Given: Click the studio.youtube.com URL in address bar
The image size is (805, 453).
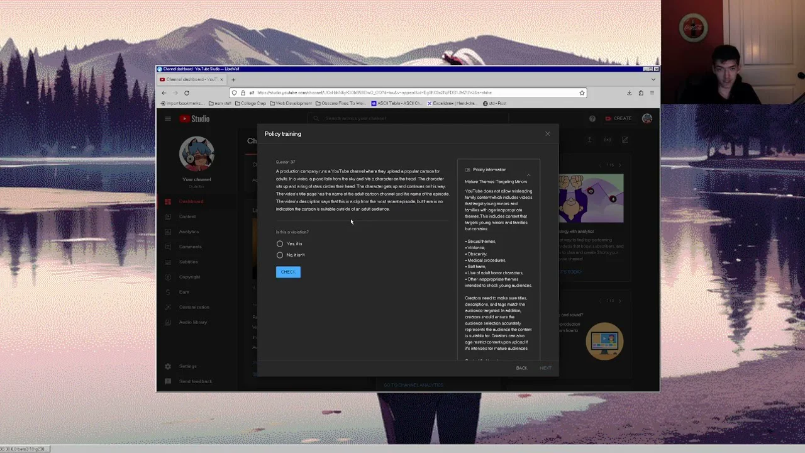Looking at the screenshot, I should click(x=374, y=92).
